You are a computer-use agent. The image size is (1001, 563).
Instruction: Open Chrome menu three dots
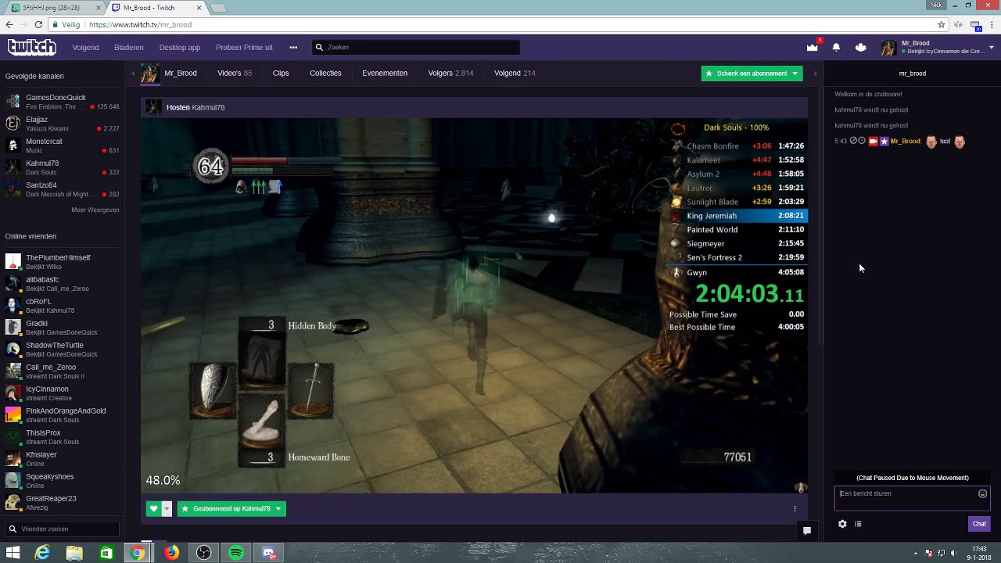tap(991, 24)
